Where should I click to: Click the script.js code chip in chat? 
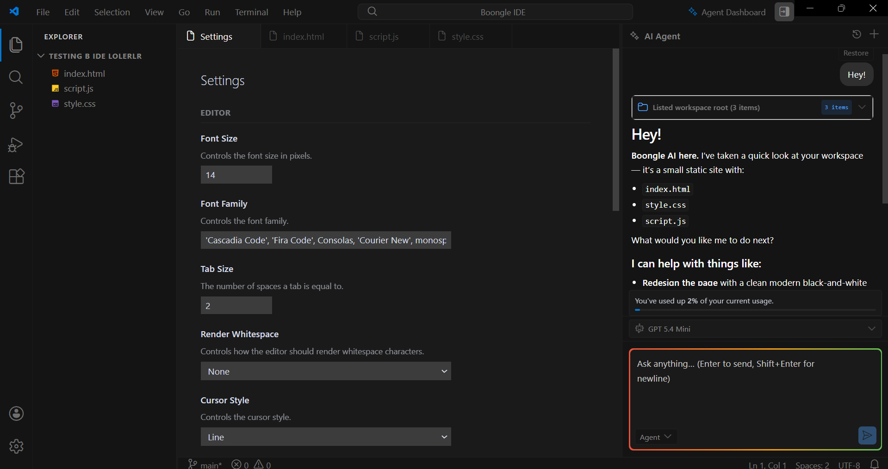665,221
